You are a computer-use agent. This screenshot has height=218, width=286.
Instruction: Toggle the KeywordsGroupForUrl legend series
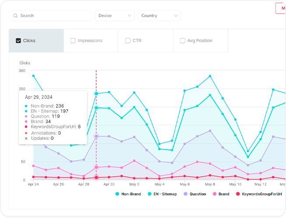(x=258, y=194)
